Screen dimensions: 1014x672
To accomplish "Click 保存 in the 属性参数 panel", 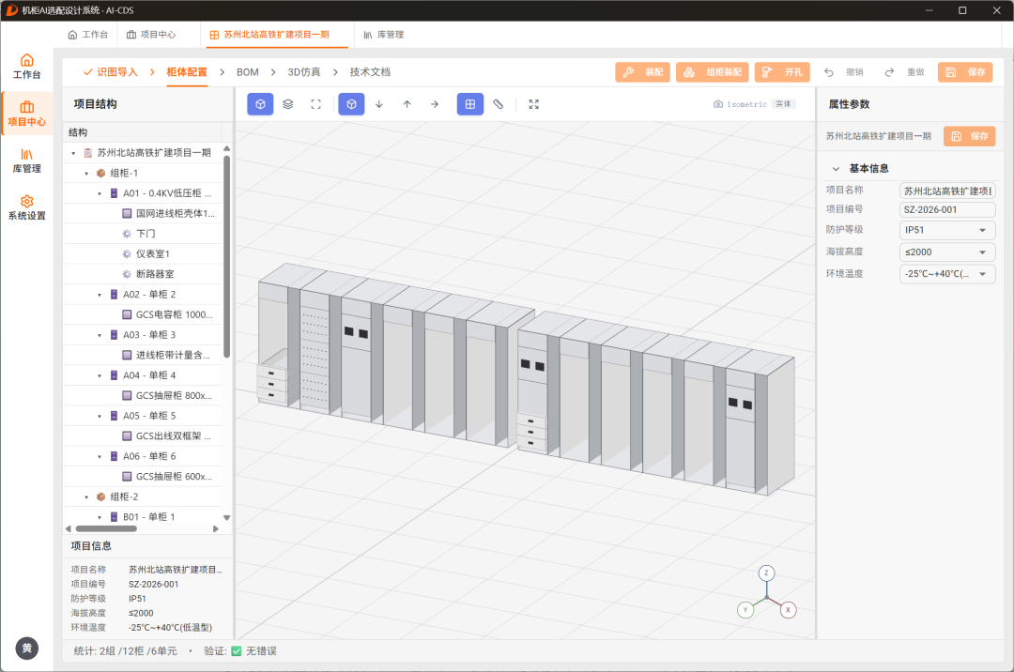I will [x=969, y=136].
